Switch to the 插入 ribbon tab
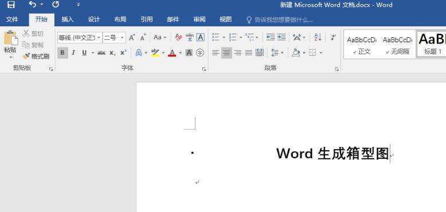This screenshot has width=446, height=212. tap(68, 19)
